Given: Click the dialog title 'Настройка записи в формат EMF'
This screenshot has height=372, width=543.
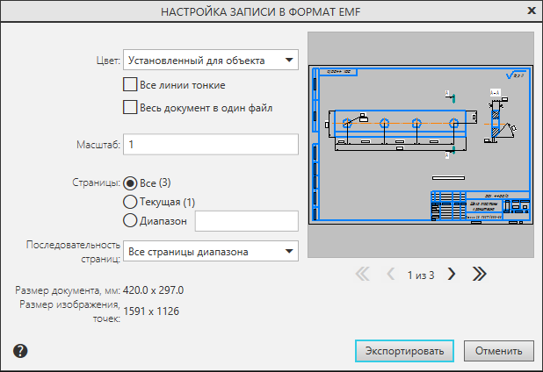Looking at the screenshot, I should pos(261,12).
